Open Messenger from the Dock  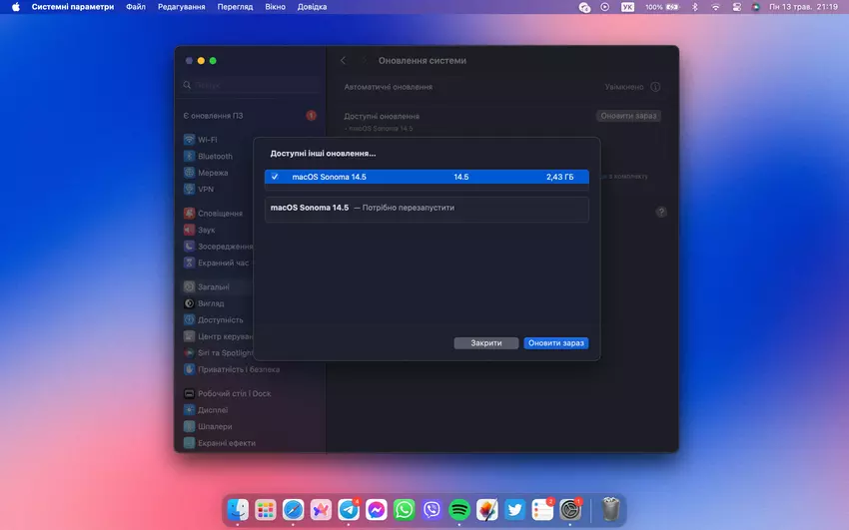[377, 510]
